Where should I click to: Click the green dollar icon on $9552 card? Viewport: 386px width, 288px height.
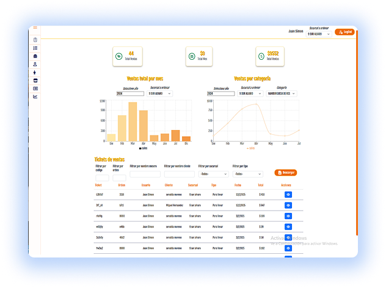coord(261,56)
